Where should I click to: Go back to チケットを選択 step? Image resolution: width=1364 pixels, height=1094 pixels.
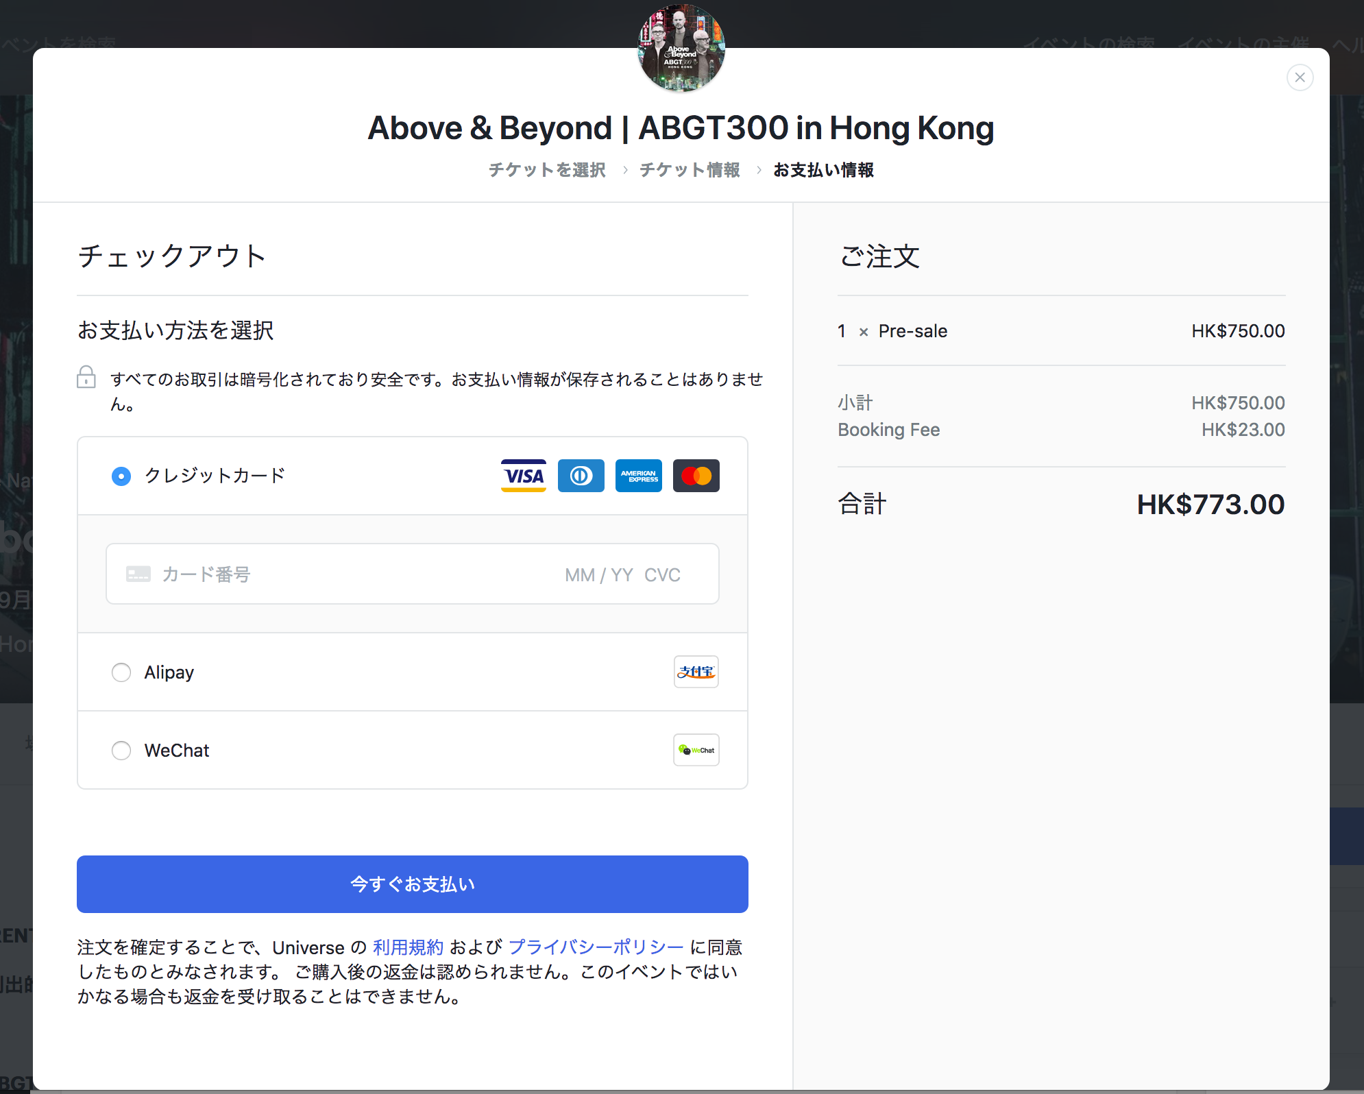[x=547, y=170]
